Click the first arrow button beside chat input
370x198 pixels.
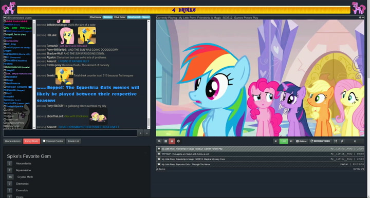[141, 133]
